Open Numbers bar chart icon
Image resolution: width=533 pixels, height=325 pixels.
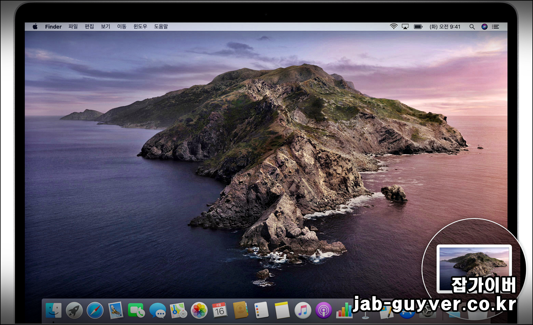pos(344,310)
